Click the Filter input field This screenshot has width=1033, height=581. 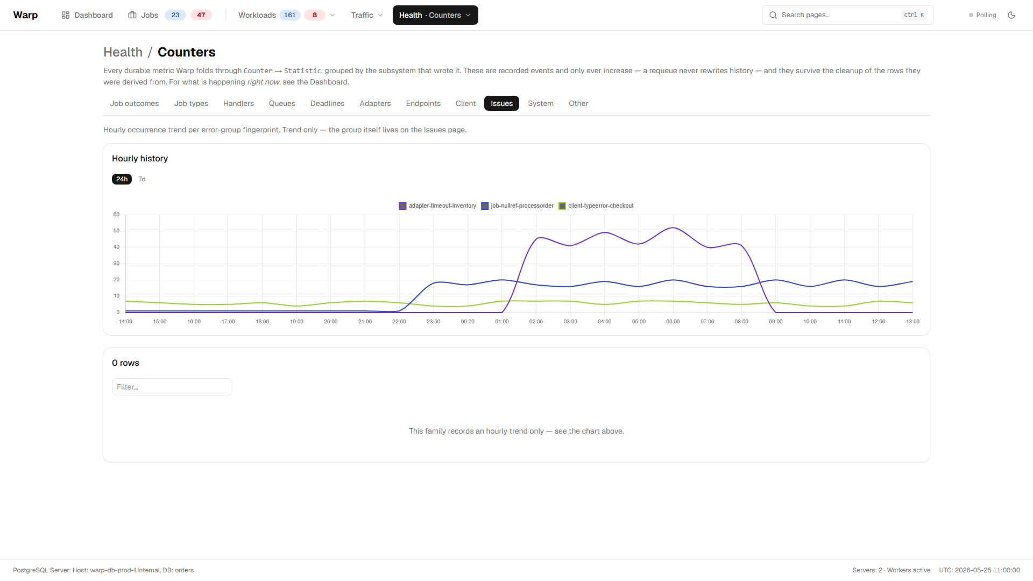pyautogui.click(x=172, y=387)
